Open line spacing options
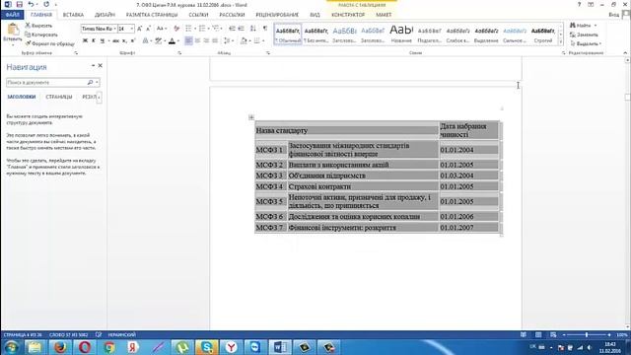 point(227,40)
